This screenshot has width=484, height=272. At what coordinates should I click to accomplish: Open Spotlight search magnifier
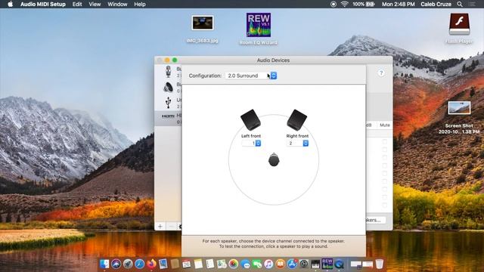tap(460, 5)
